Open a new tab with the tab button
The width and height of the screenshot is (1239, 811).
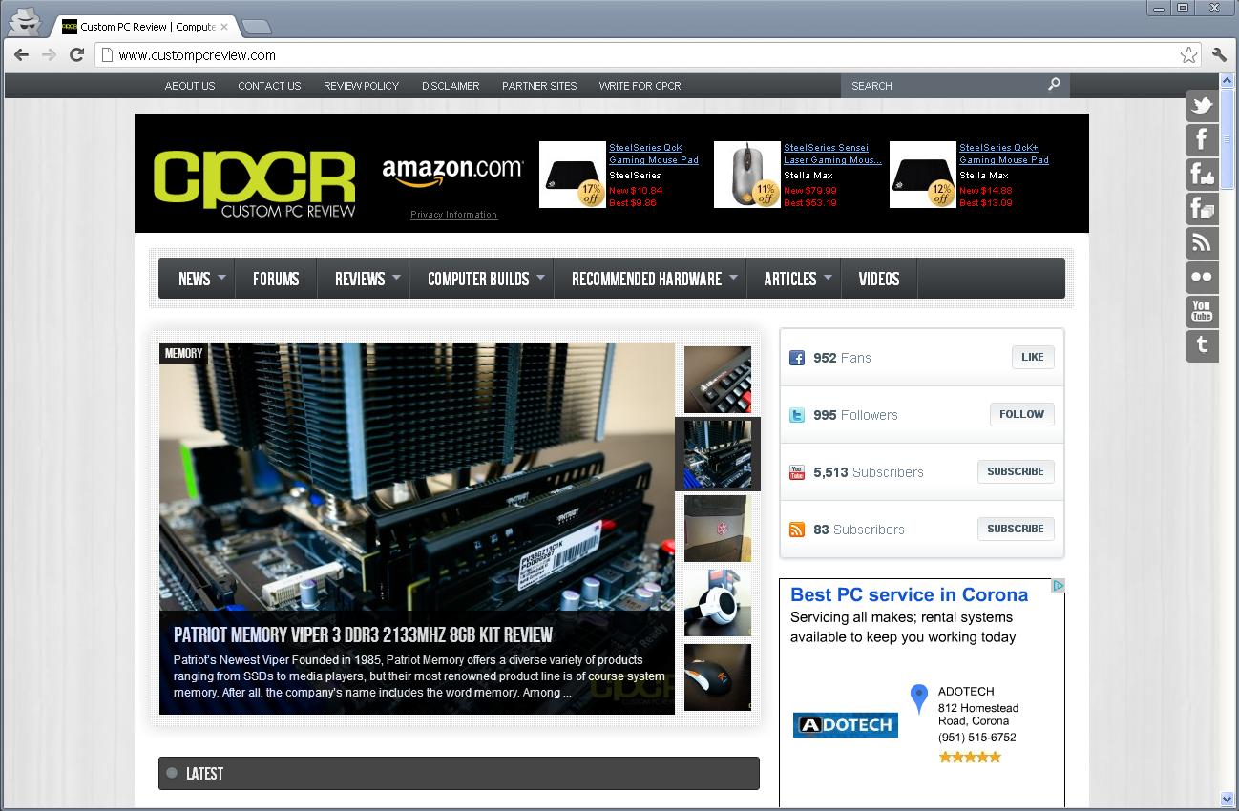[256, 27]
